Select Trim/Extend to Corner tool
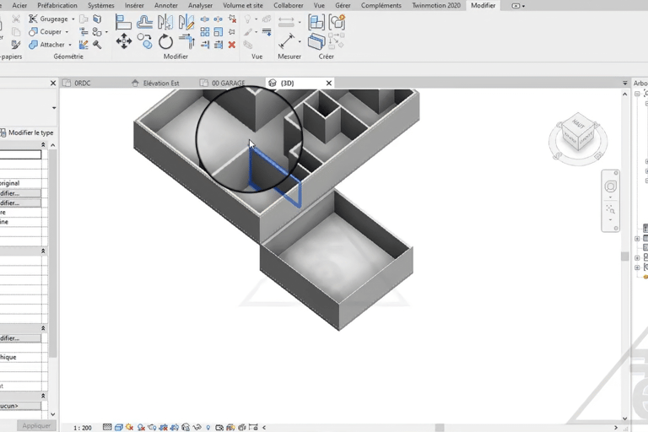Viewport: 648px width, 432px height. click(x=186, y=41)
